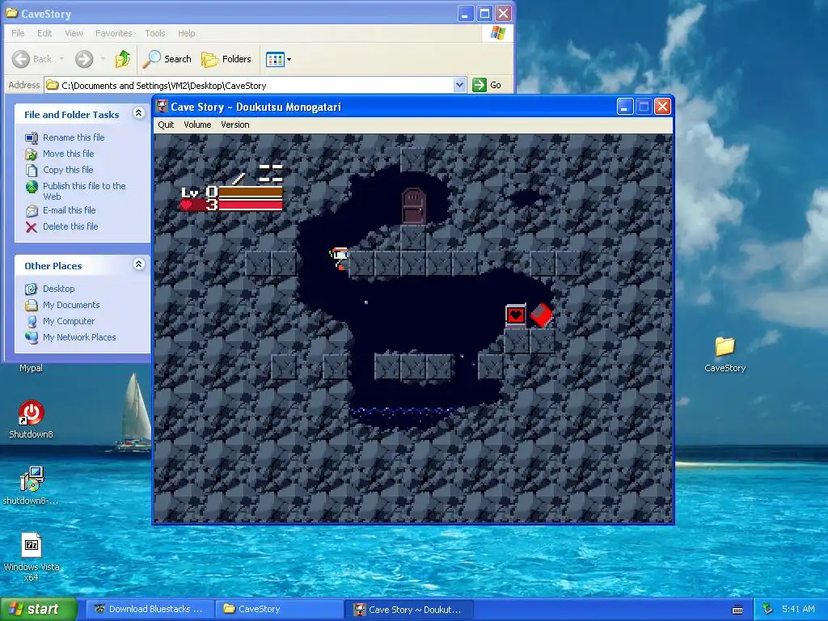This screenshot has width=828, height=621.
Task: Click the network tray icon near clock
Action: (768, 610)
